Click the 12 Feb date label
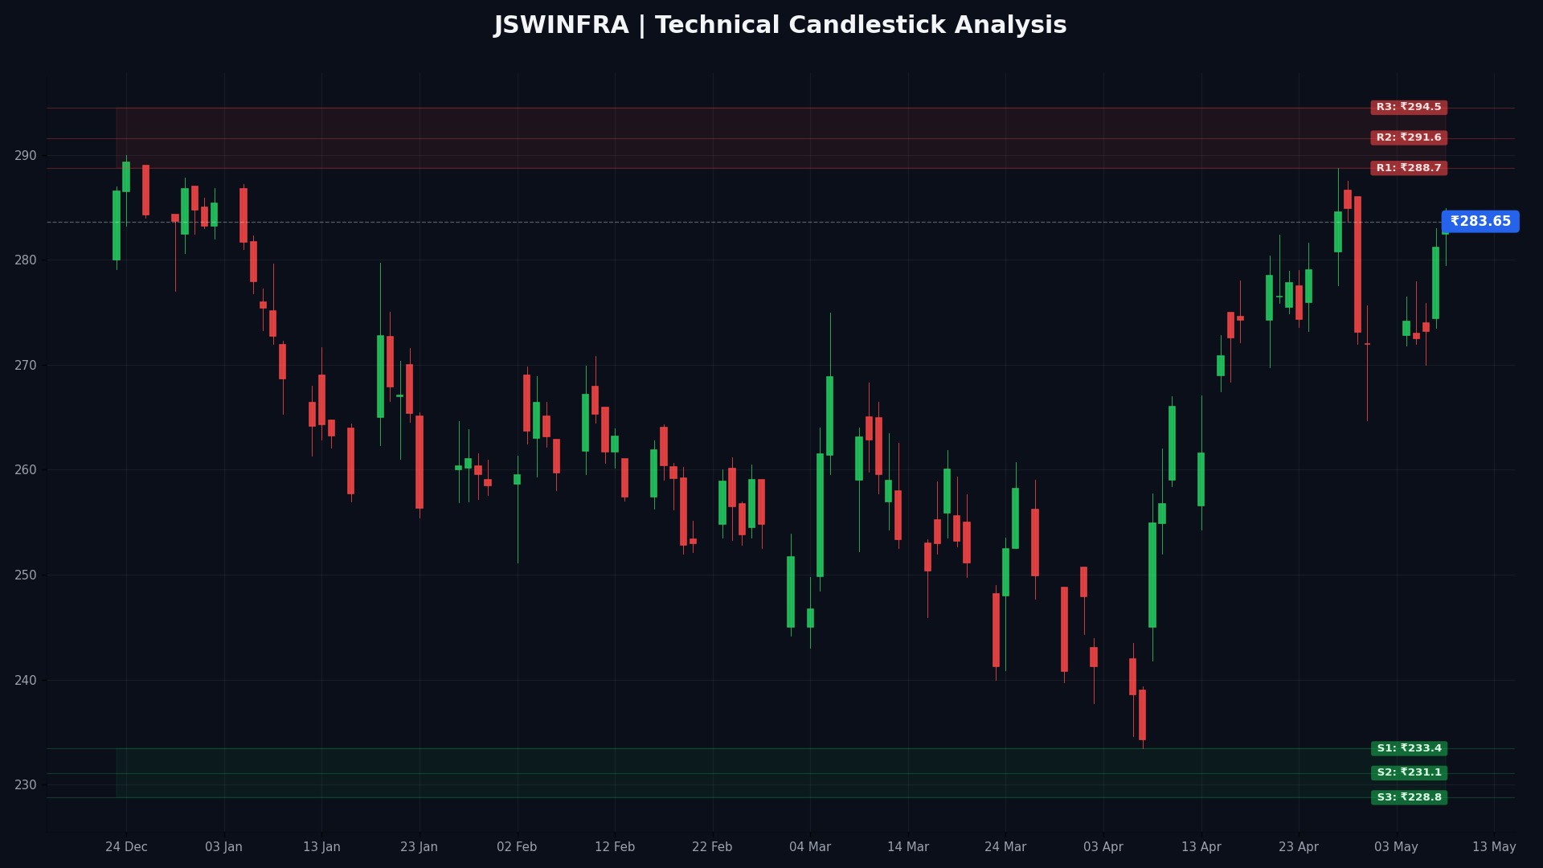 (x=615, y=847)
